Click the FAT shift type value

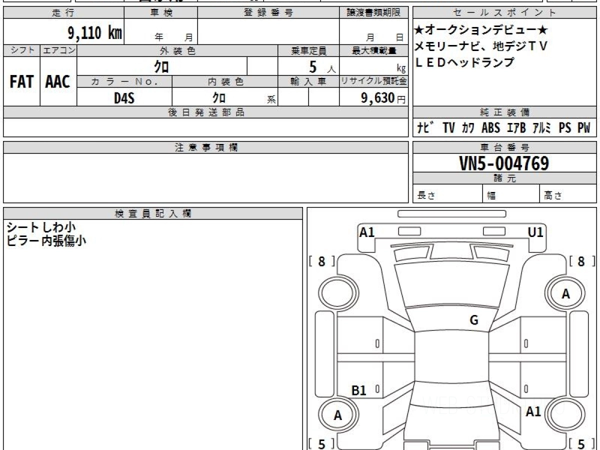coord(21,82)
